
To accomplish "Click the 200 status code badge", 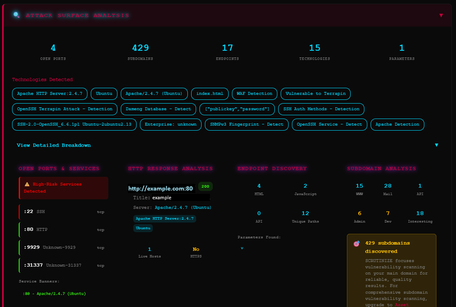I will pyautogui.click(x=205, y=186).
